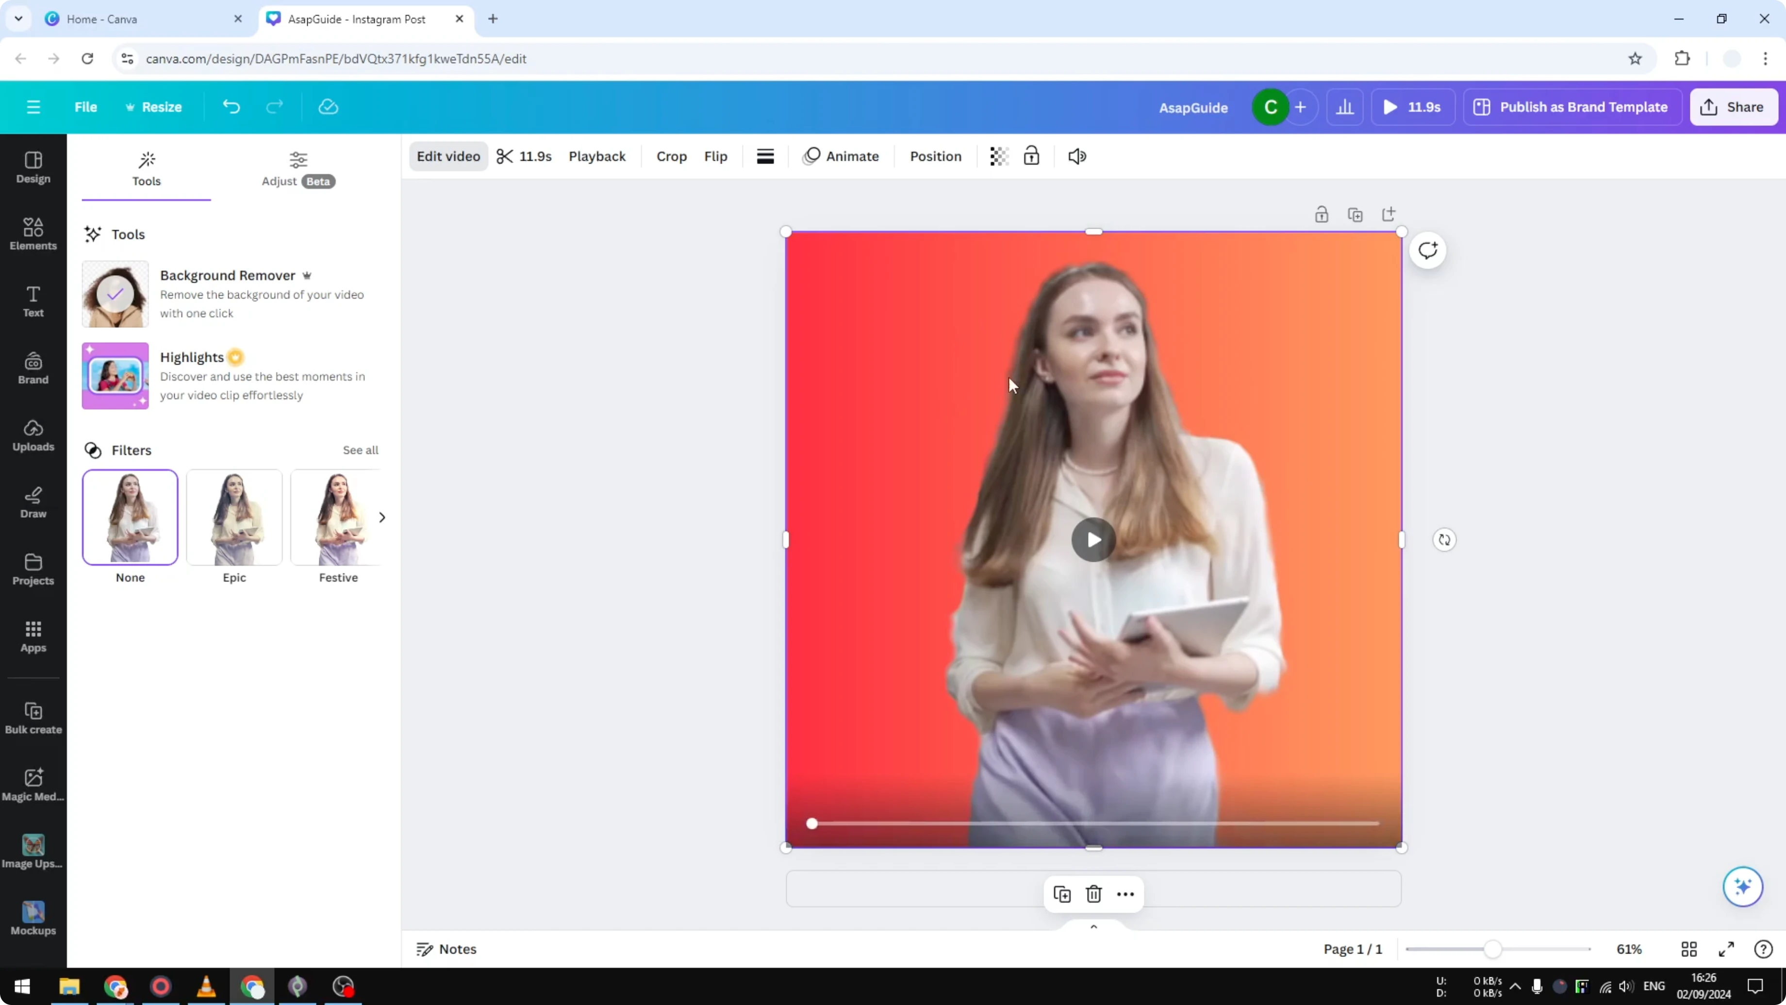Redo the last action
Viewport: 1786px width, 1005px height.
[275, 107]
